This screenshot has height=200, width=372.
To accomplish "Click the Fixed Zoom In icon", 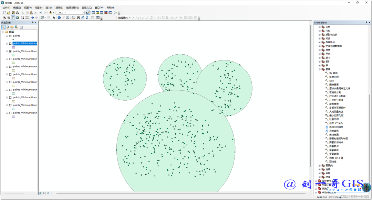I will 23,18.
